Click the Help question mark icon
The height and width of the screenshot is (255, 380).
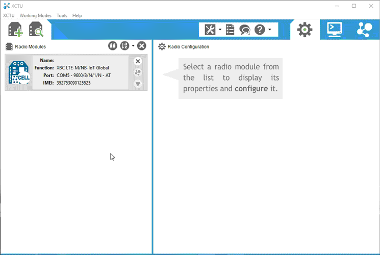coord(260,30)
